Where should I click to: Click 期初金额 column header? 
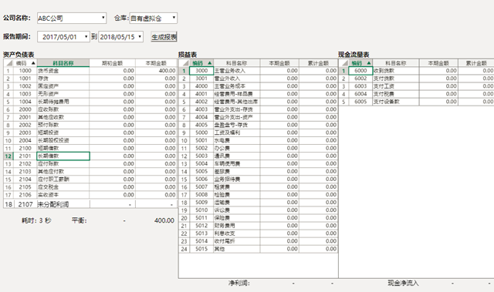(x=112, y=63)
